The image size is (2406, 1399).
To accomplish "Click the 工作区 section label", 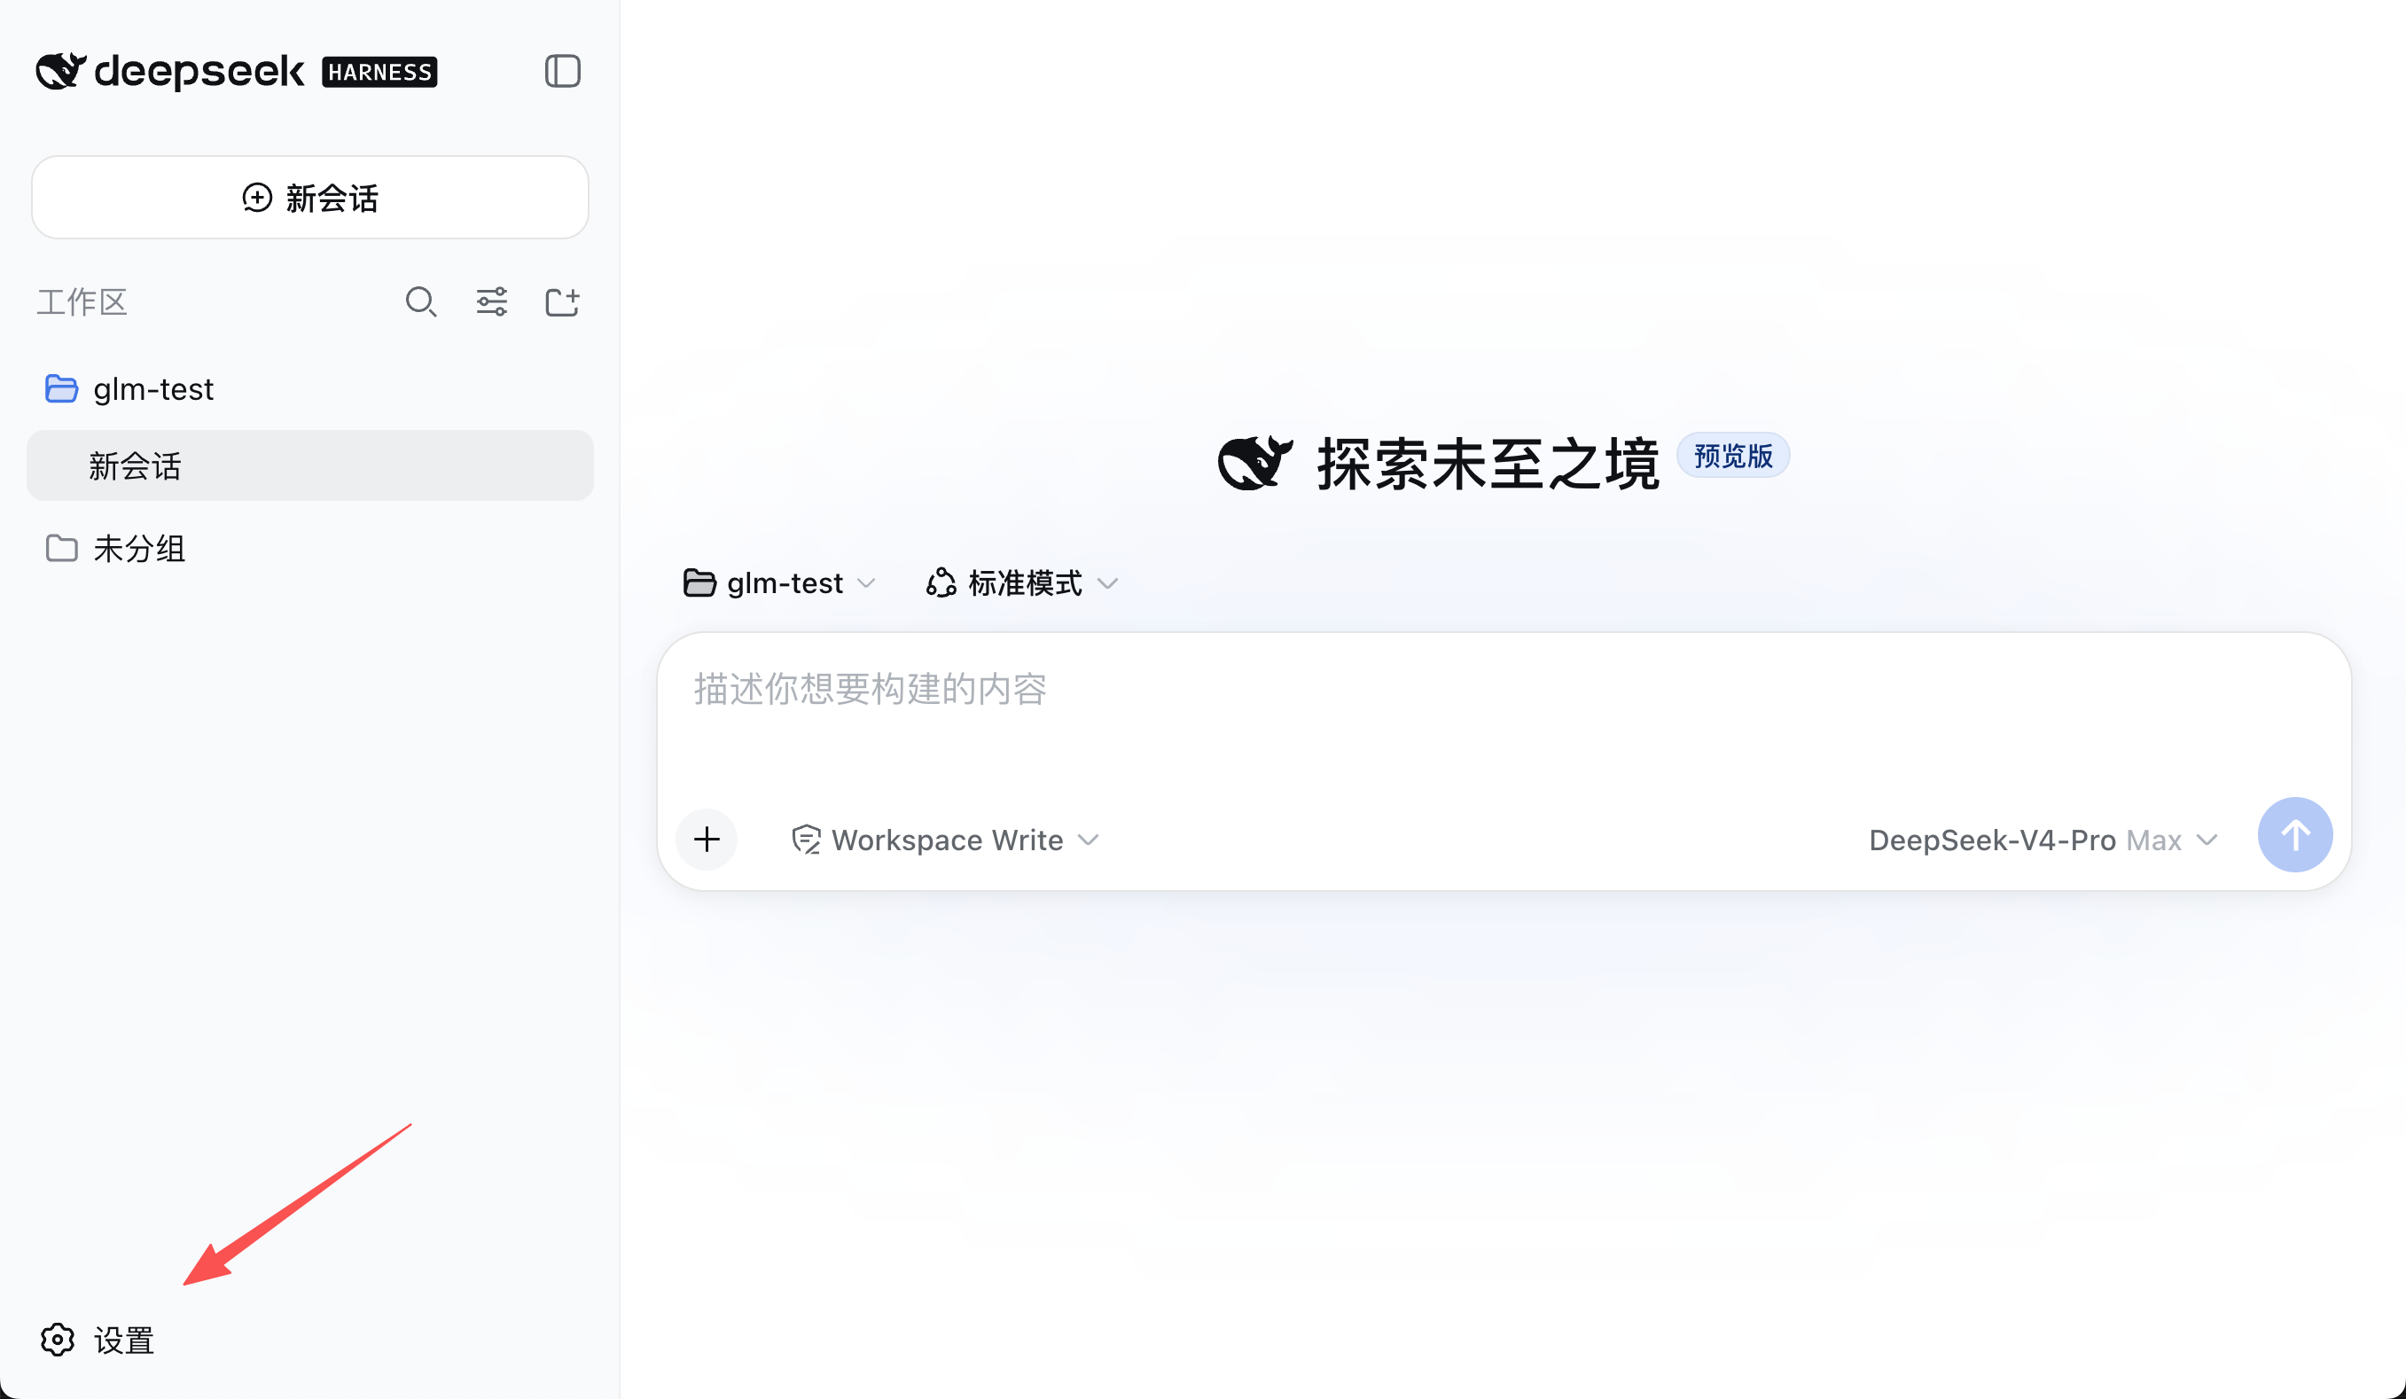I will pyautogui.click(x=82, y=301).
